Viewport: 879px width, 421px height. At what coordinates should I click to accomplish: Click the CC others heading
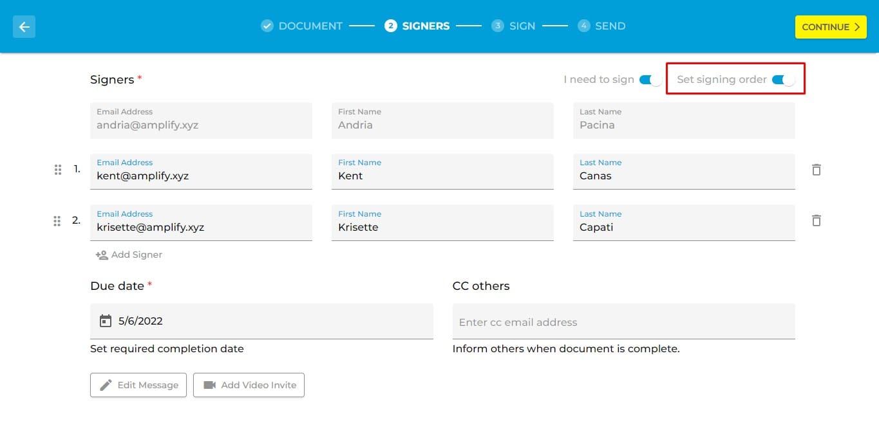click(481, 286)
